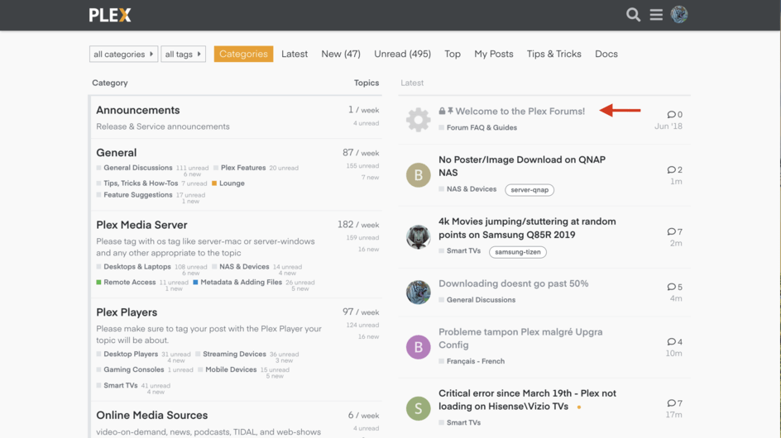Viewport: 781px width, 438px height.
Task: Open Plex Media Server category
Action: point(141,225)
